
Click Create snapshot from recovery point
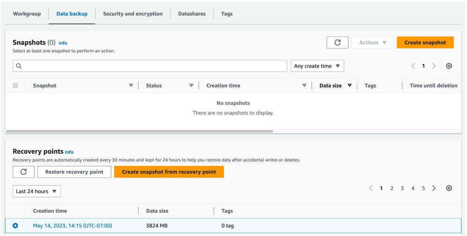169,172
